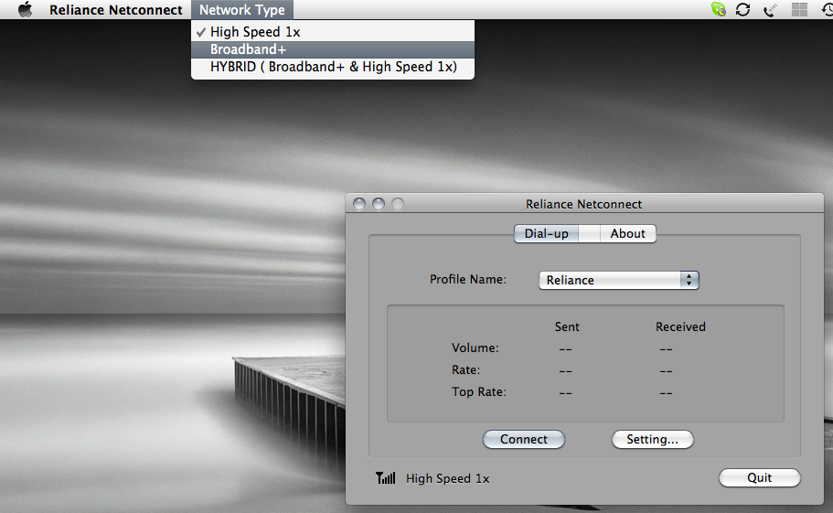Close the Reliance Netconnect window
Viewport: 833px width, 513px height.
[x=359, y=204]
